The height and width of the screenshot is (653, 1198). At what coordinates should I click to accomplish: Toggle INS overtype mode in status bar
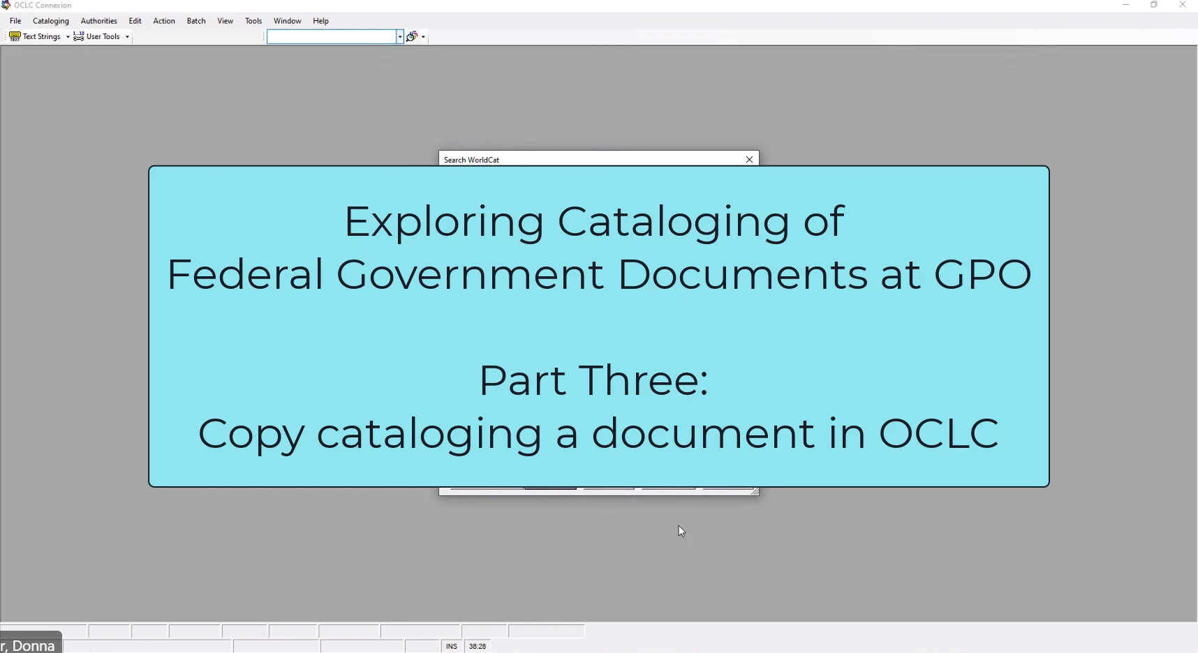pyautogui.click(x=450, y=646)
